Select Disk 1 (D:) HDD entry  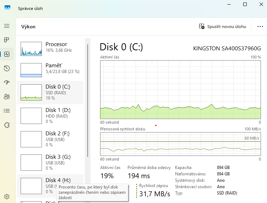pyautogui.click(x=57, y=115)
